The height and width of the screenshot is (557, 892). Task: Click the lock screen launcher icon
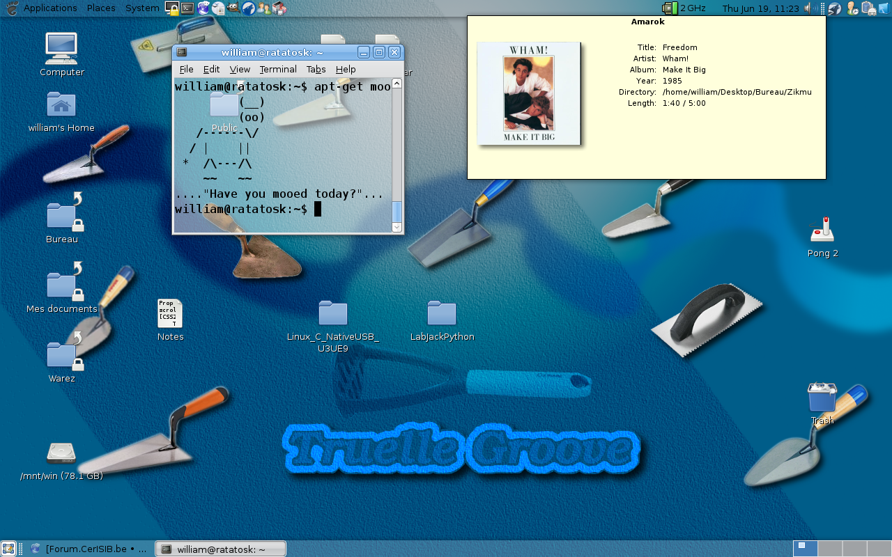(172, 8)
